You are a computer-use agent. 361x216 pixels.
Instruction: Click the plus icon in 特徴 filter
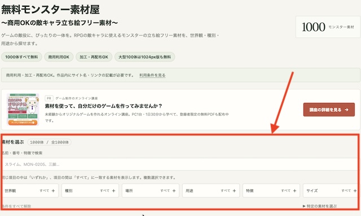294,191
